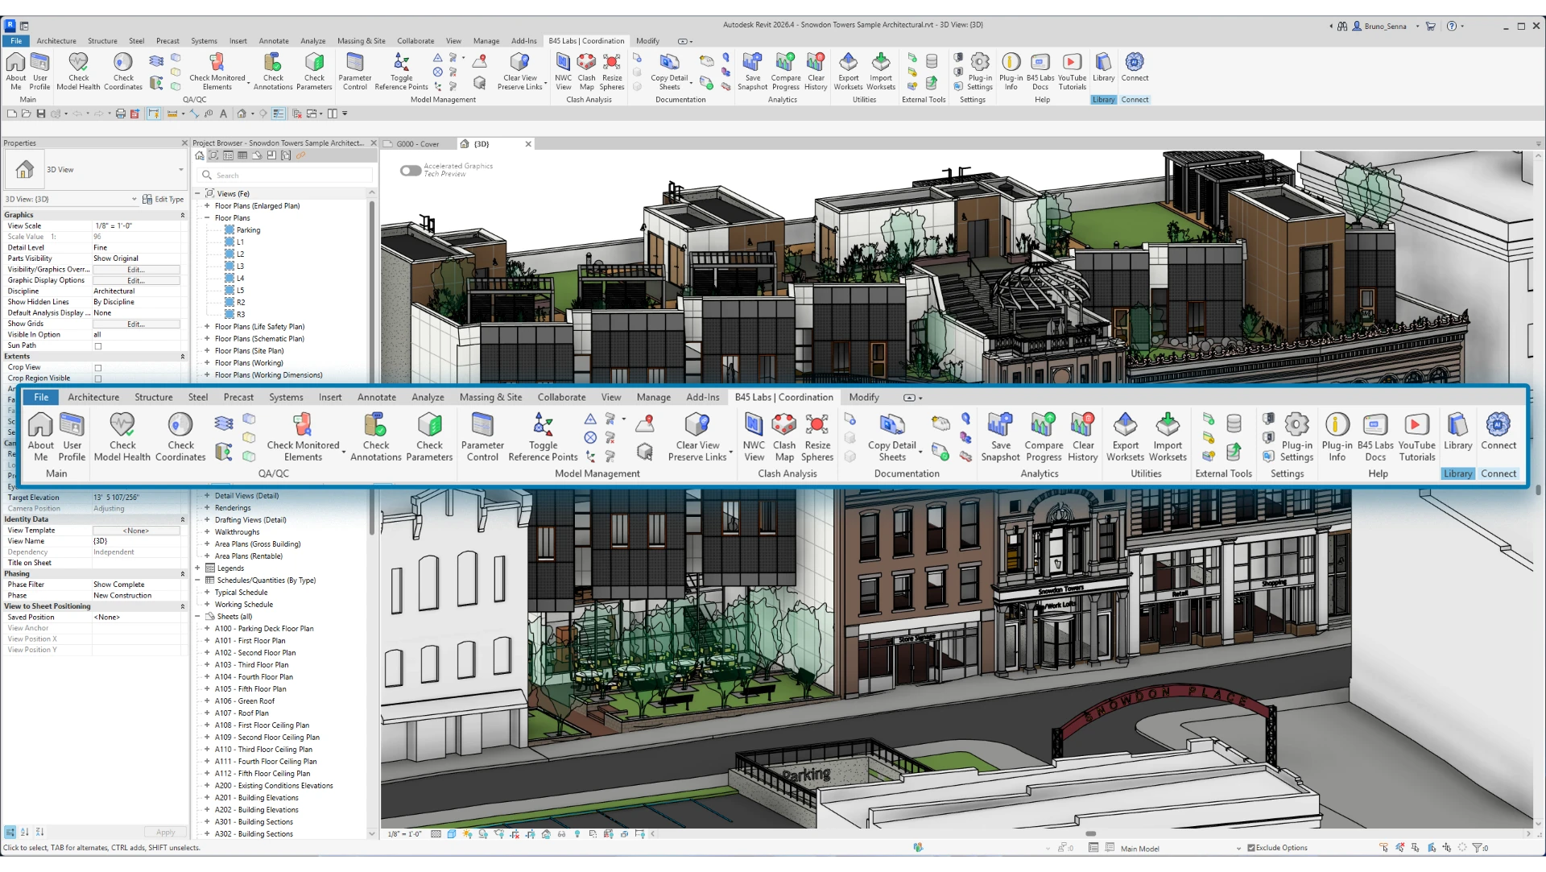The height and width of the screenshot is (872, 1546).
Task: Open Visual Style cube in view control bar
Action: click(x=452, y=834)
